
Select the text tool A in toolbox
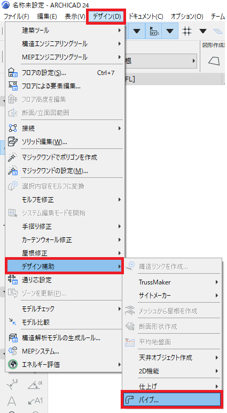click(11, 401)
